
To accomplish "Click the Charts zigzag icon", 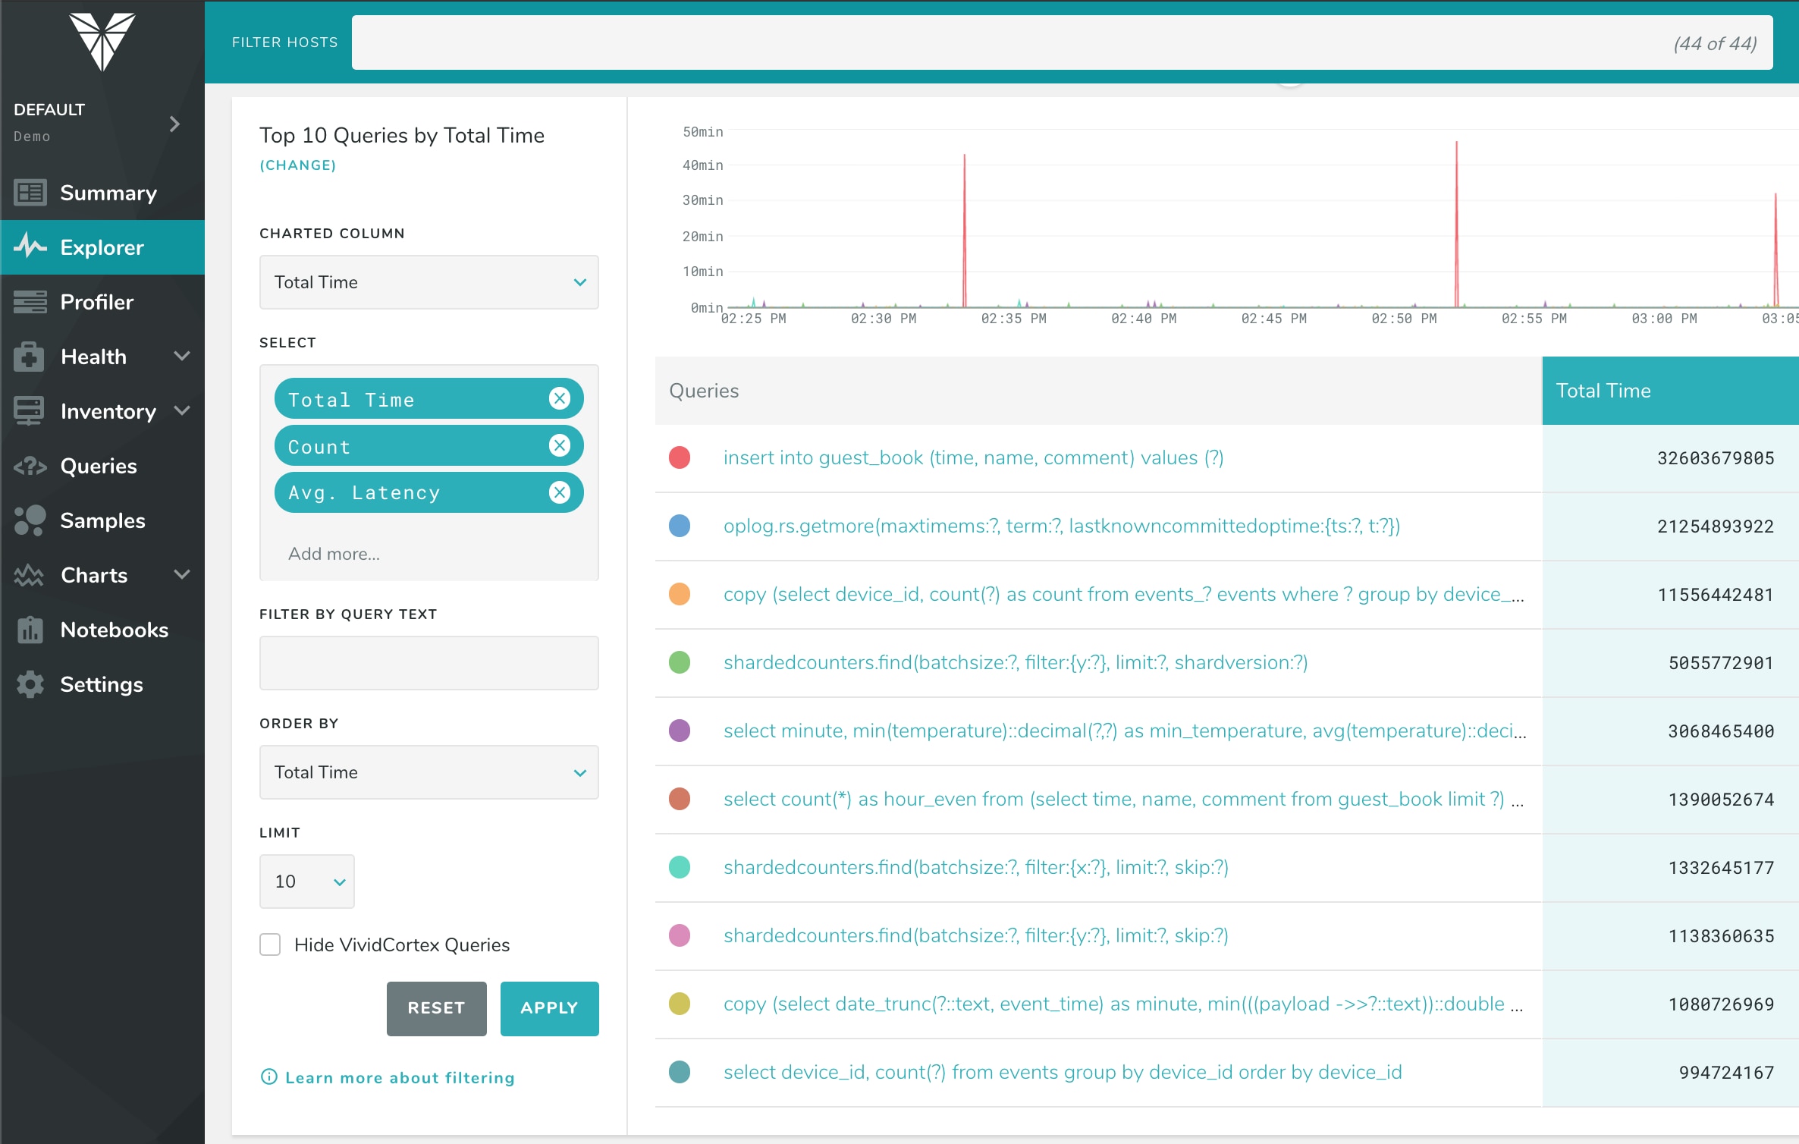I will tap(29, 575).
